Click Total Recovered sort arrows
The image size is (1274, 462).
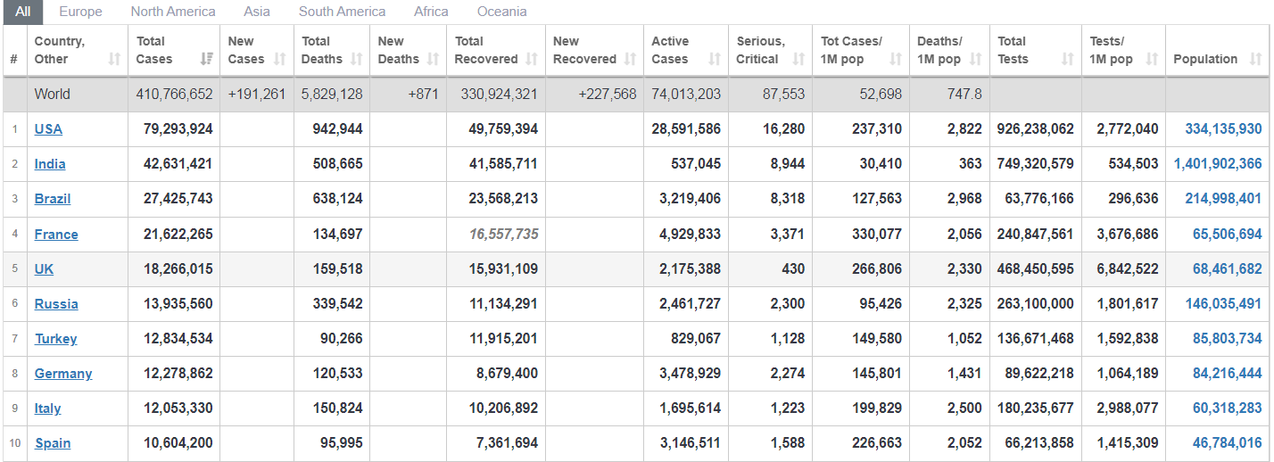click(x=532, y=59)
